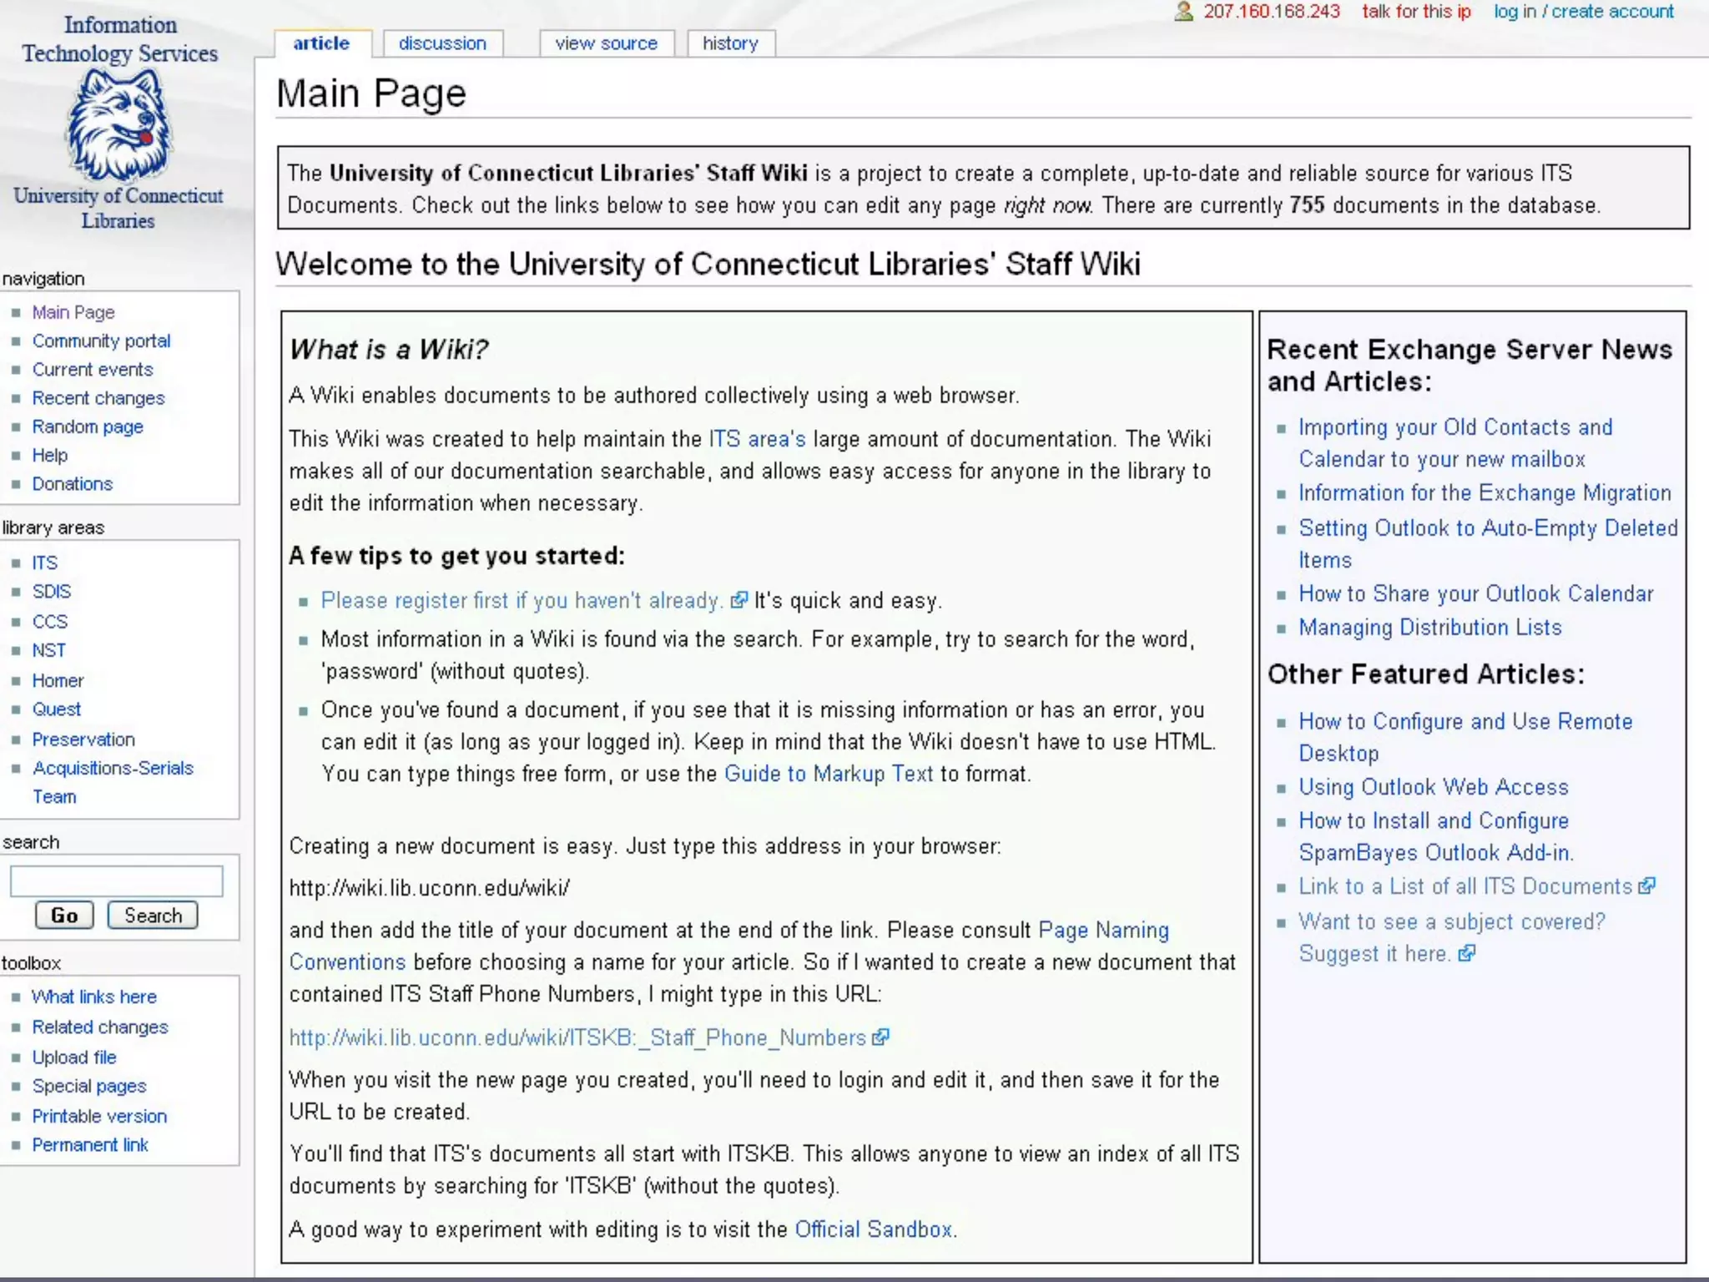Image resolution: width=1709 pixels, height=1282 pixels.
Task: Open Guide to Markup Text link
Action: coord(828,774)
